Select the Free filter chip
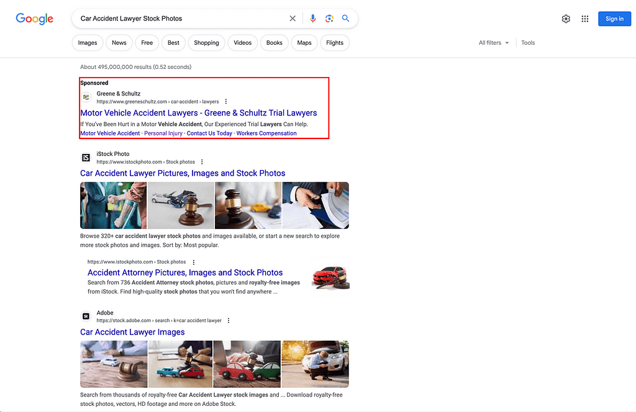Viewport: 636px width, 412px height. pyautogui.click(x=147, y=43)
